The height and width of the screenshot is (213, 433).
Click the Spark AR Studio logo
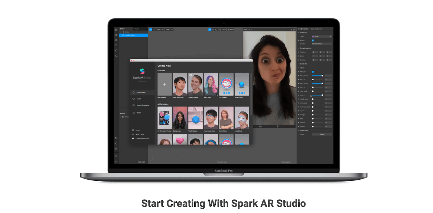pyautogui.click(x=142, y=71)
